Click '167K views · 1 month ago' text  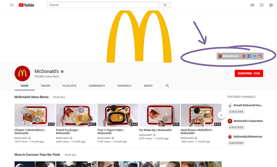[x=29, y=142]
